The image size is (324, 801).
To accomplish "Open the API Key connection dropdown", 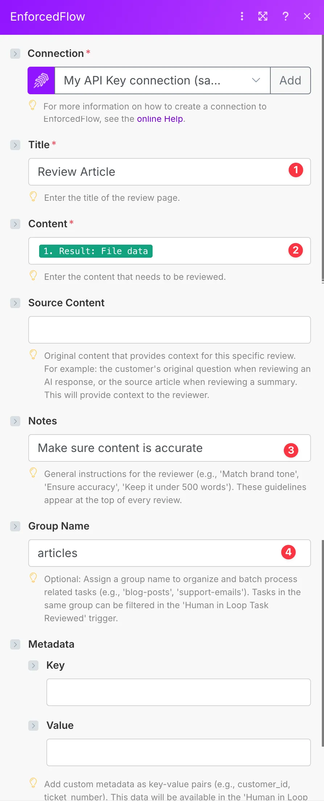I will click(x=162, y=80).
